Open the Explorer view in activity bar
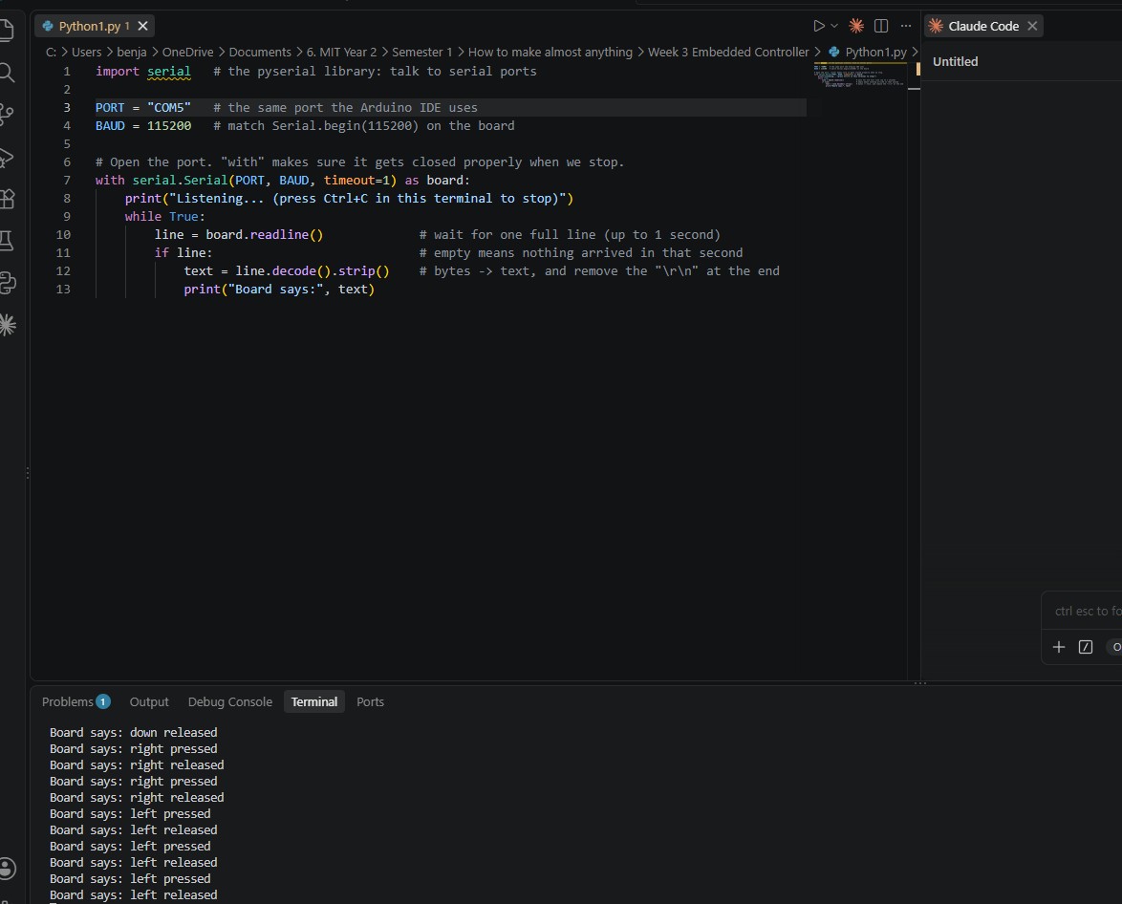1122x904 pixels. (x=6, y=30)
